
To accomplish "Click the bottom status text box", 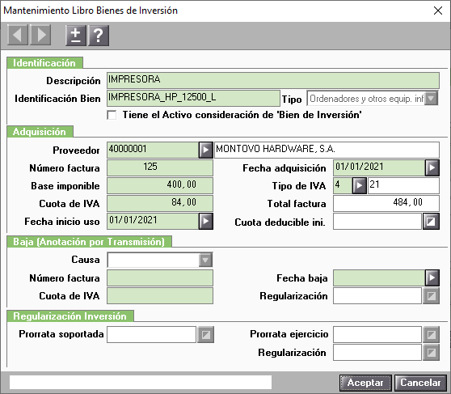I will [x=141, y=382].
